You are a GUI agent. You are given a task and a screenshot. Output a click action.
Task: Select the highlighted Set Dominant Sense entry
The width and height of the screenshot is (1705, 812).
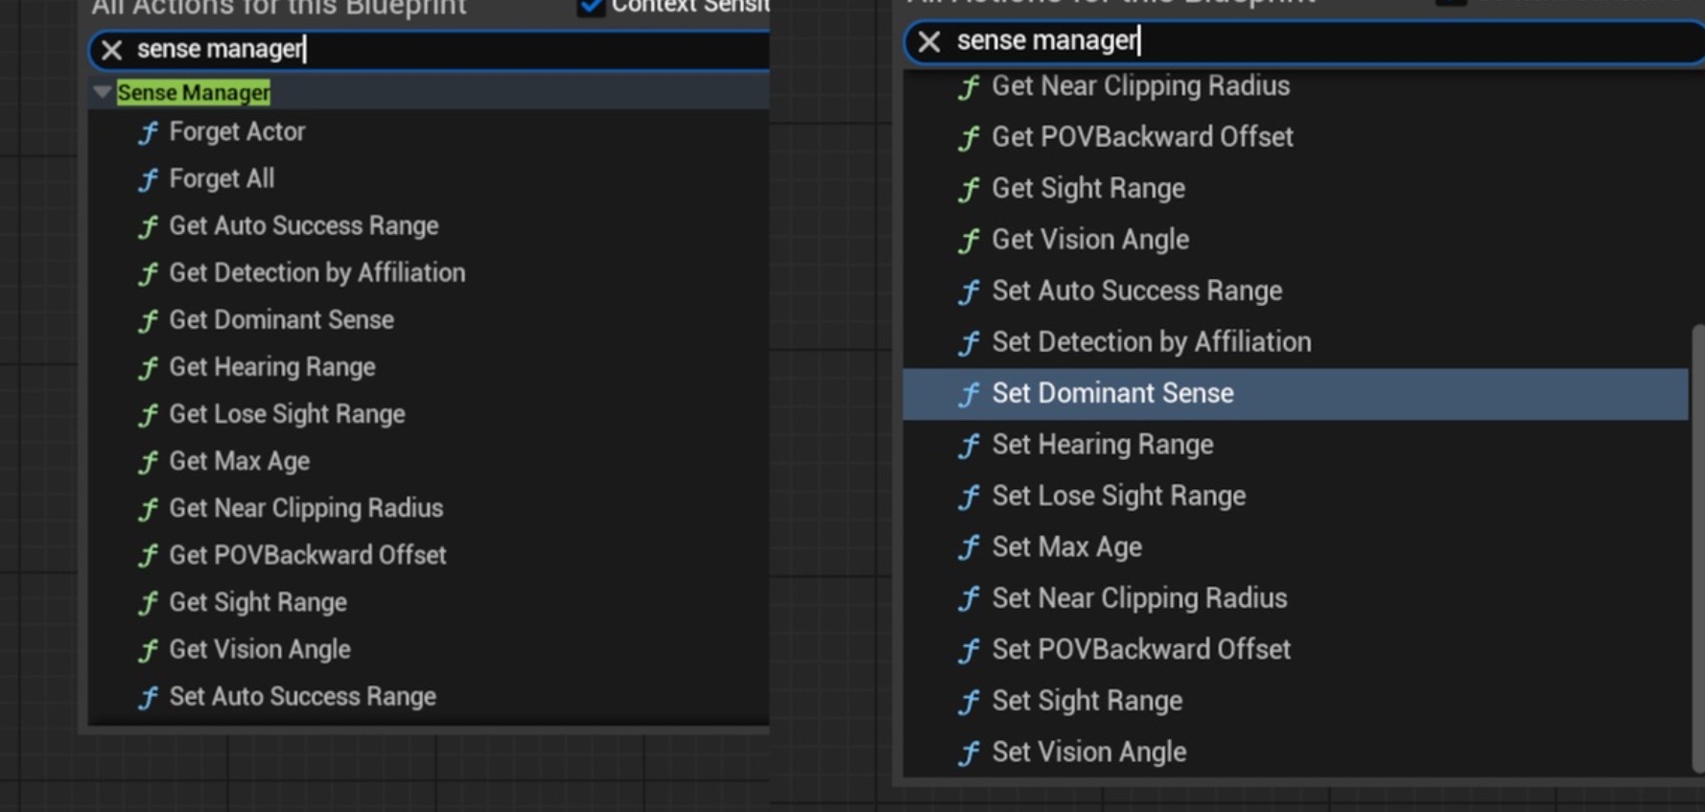[x=1112, y=394]
